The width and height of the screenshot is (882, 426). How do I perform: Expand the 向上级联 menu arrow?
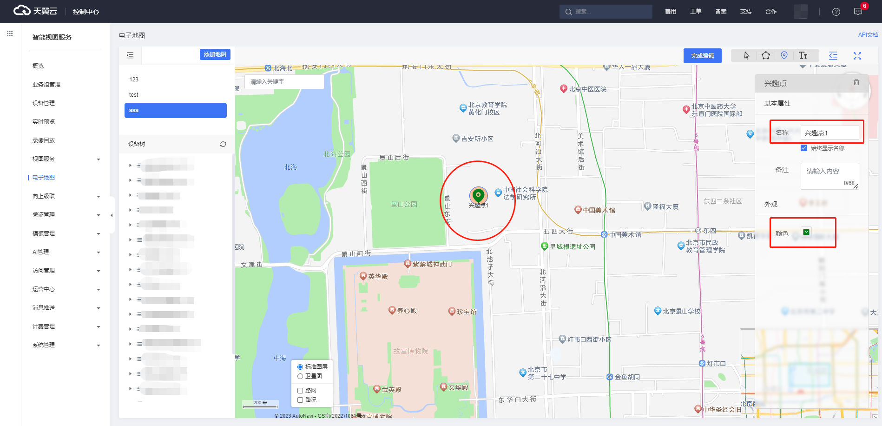point(99,197)
